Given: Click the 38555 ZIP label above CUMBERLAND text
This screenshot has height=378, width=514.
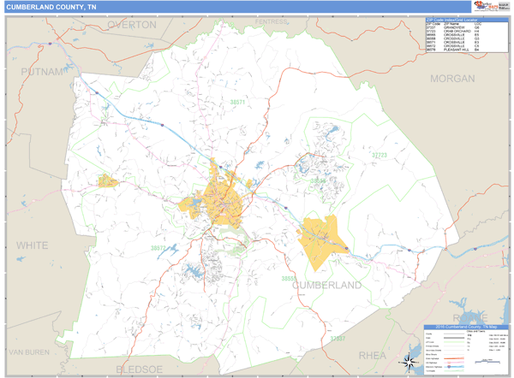Looking at the screenshot, I should [x=290, y=279].
